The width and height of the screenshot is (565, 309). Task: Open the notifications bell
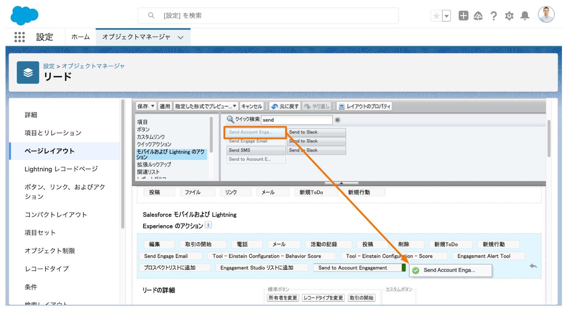click(525, 16)
